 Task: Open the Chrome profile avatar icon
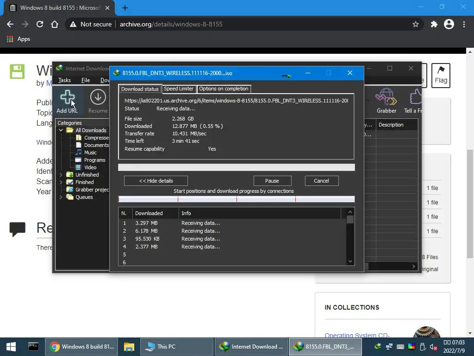click(x=449, y=24)
